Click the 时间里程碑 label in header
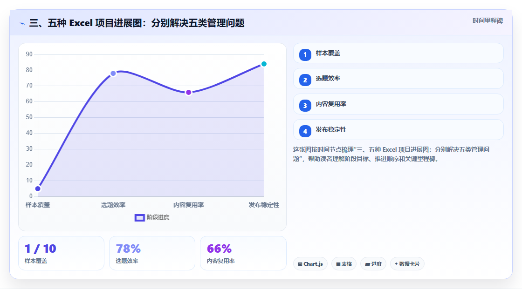 click(x=488, y=21)
